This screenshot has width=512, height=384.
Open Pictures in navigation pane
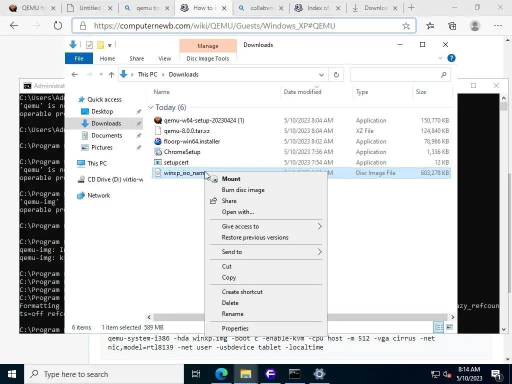point(101,147)
